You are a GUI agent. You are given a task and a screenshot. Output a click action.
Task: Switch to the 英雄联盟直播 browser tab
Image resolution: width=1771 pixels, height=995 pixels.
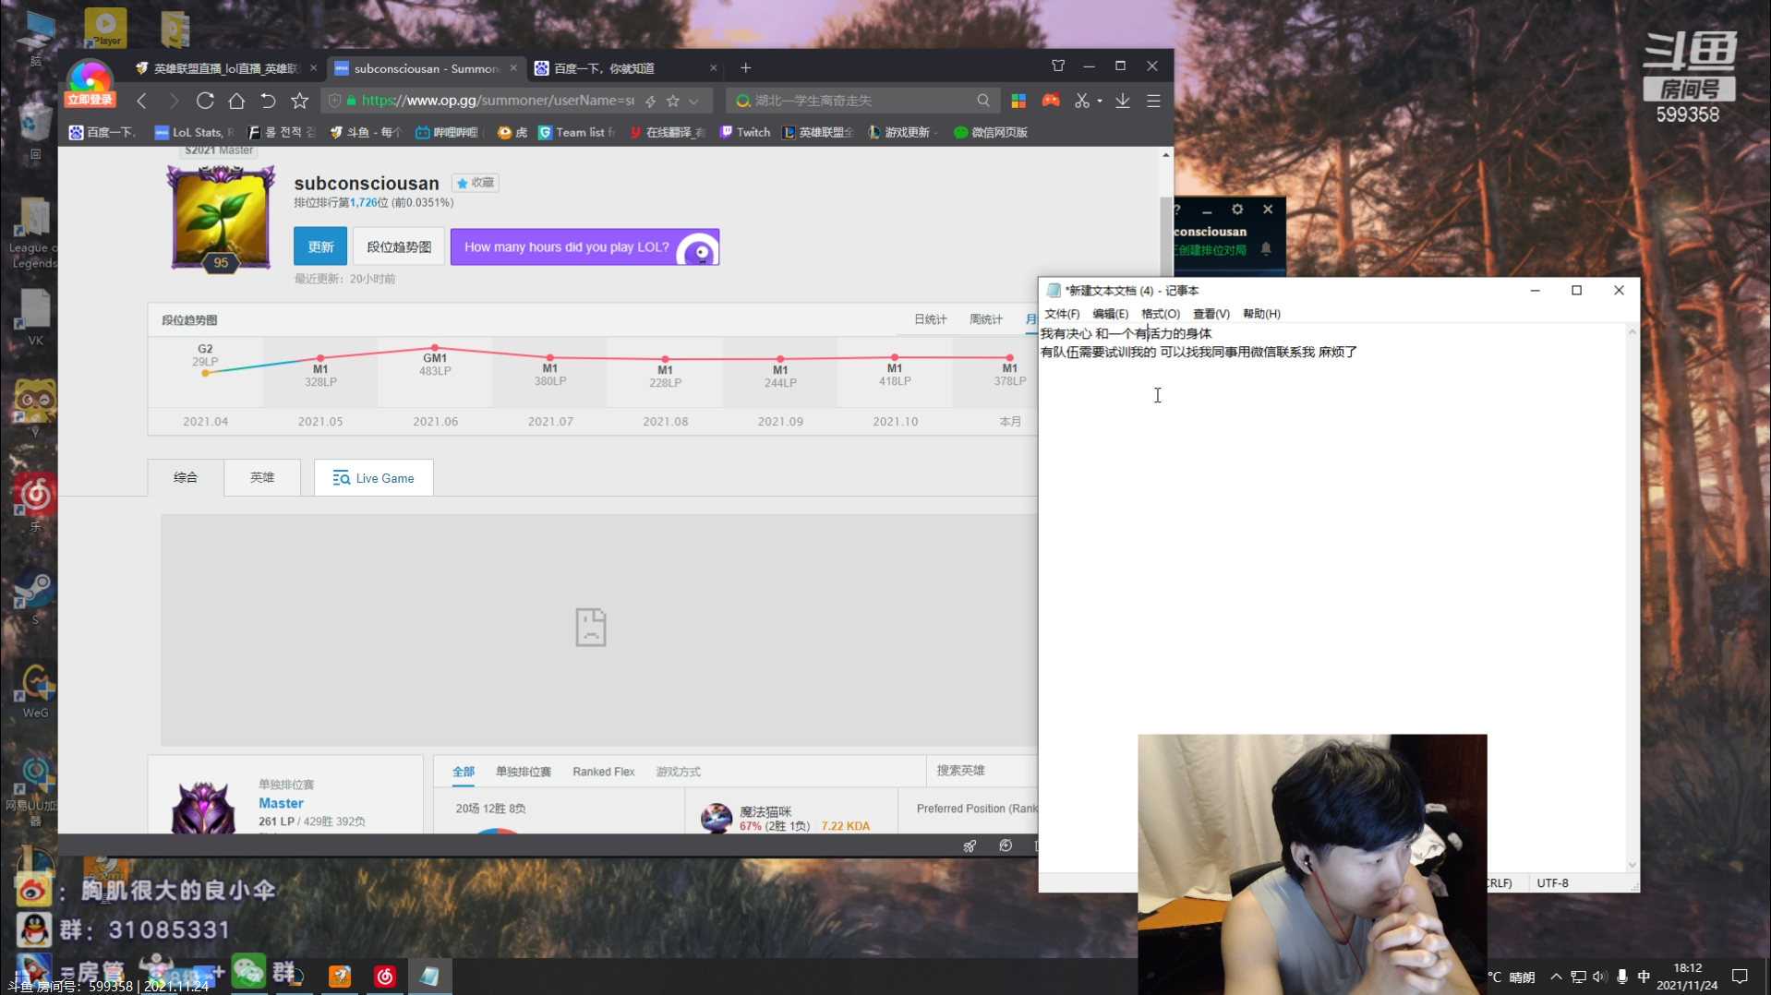pos(226,68)
